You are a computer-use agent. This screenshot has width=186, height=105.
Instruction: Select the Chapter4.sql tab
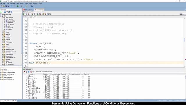tap(39, 10)
